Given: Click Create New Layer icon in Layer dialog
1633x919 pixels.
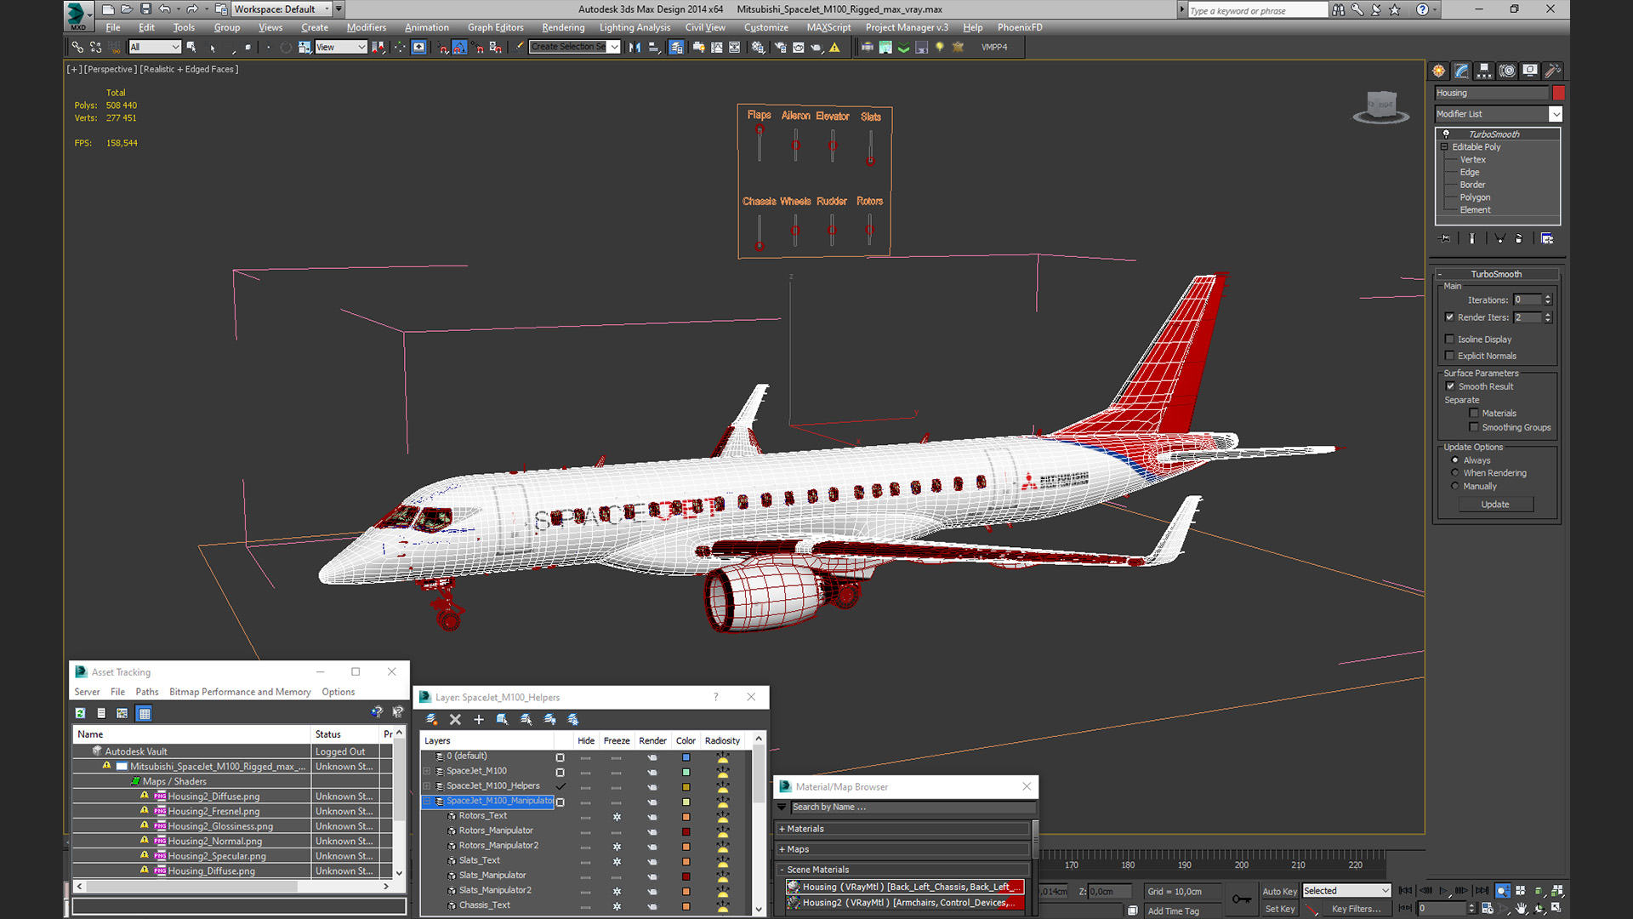Looking at the screenshot, I should (431, 719).
